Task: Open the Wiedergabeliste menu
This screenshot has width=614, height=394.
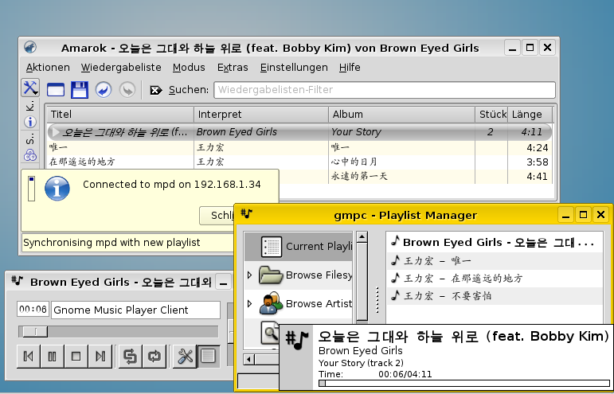Action: click(121, 68)
